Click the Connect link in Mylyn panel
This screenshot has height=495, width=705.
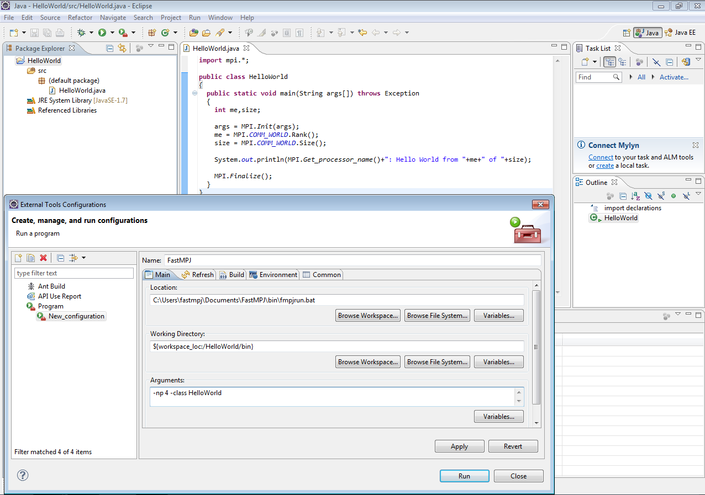pos(601,157)
